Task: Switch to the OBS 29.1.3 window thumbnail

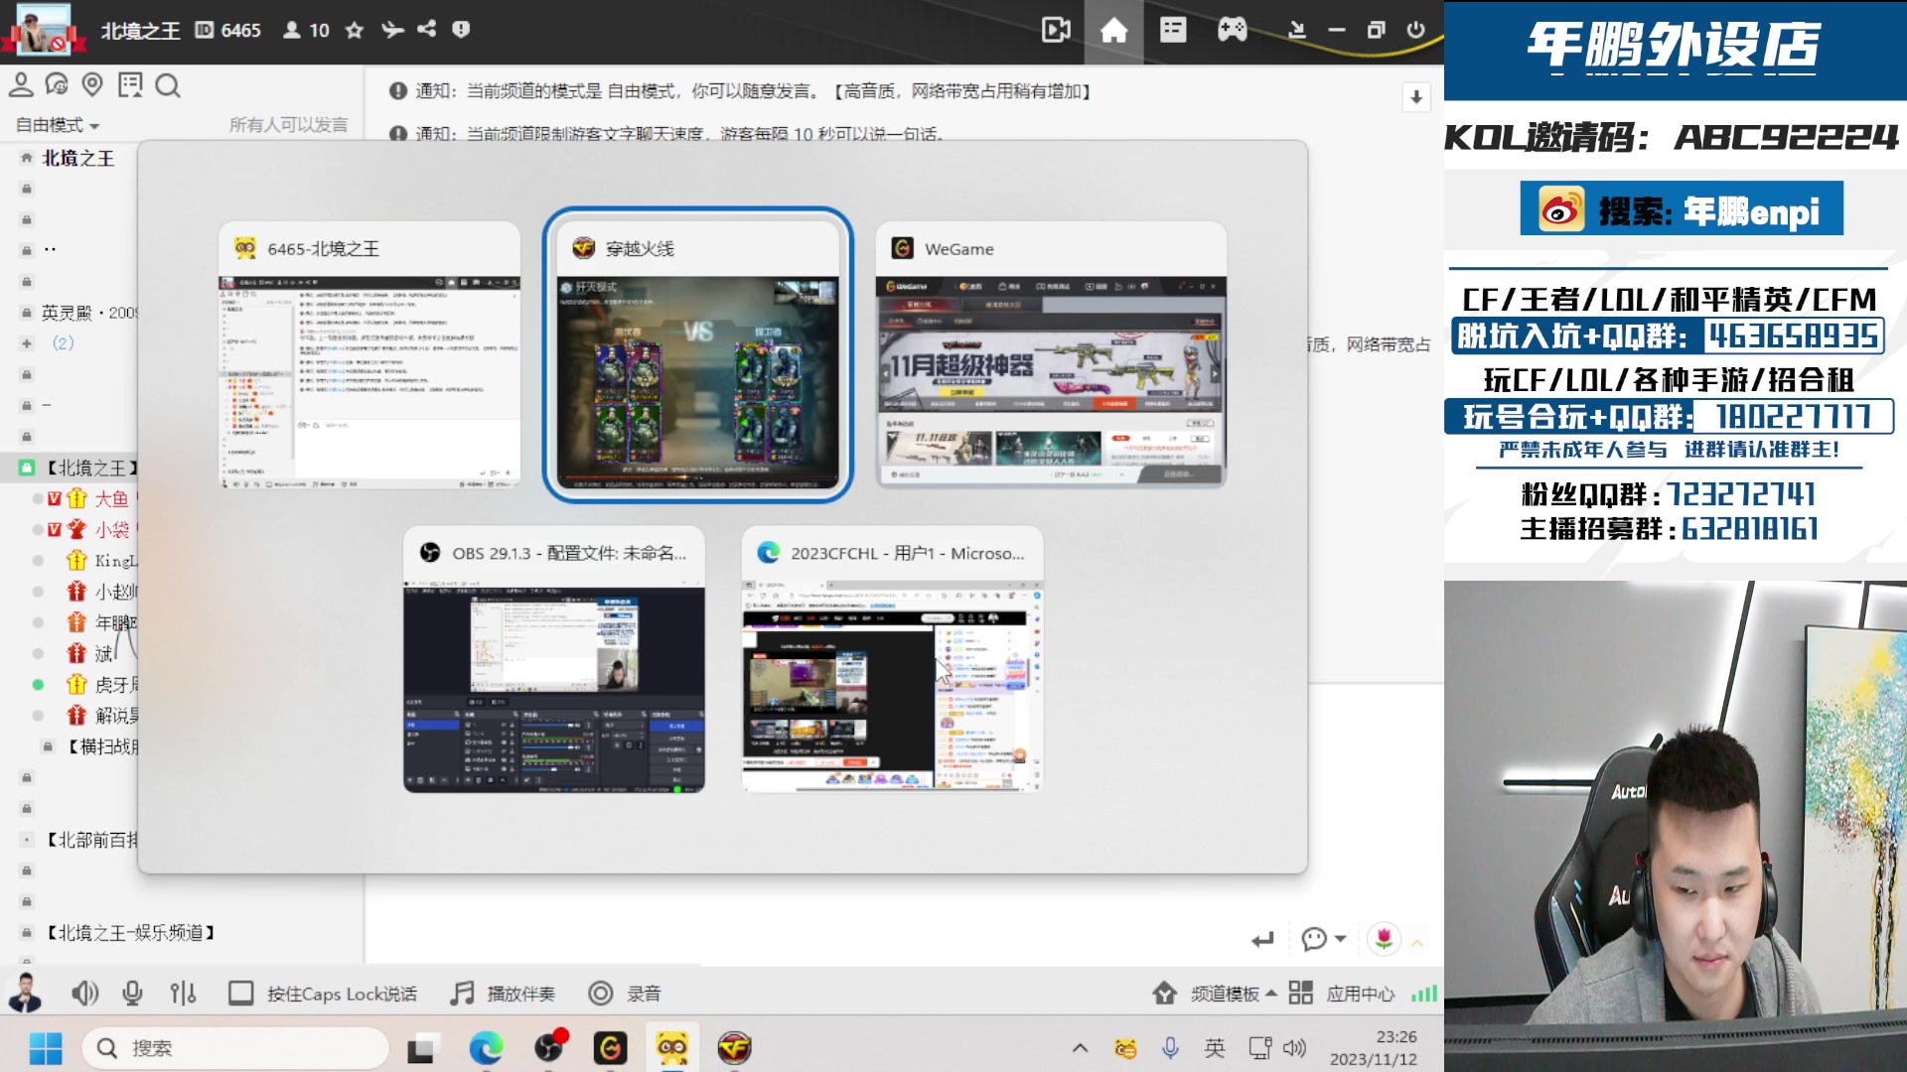Action: tap(554, 659)
